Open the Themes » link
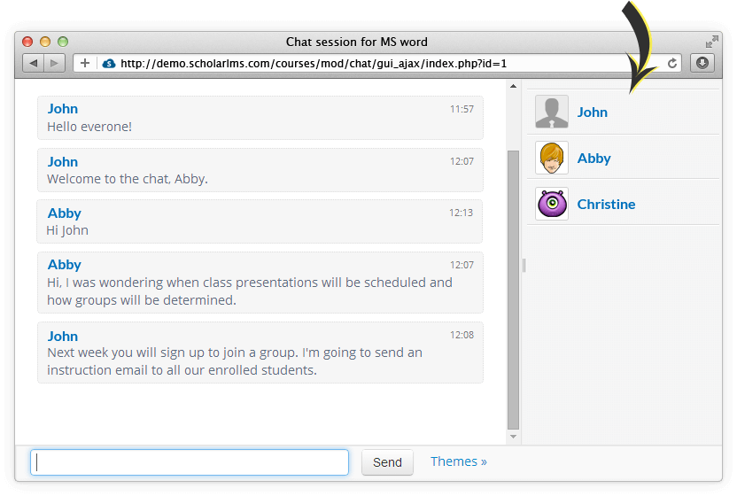 coord(459,461)
